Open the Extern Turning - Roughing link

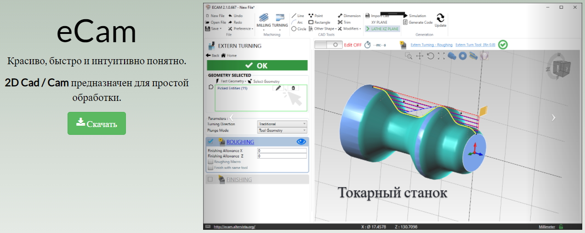(x=432, y=44)
